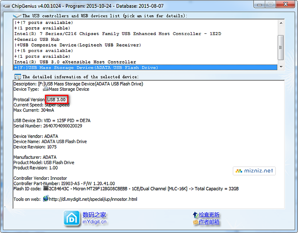Select the Logitech USB Receiver row

145,45
